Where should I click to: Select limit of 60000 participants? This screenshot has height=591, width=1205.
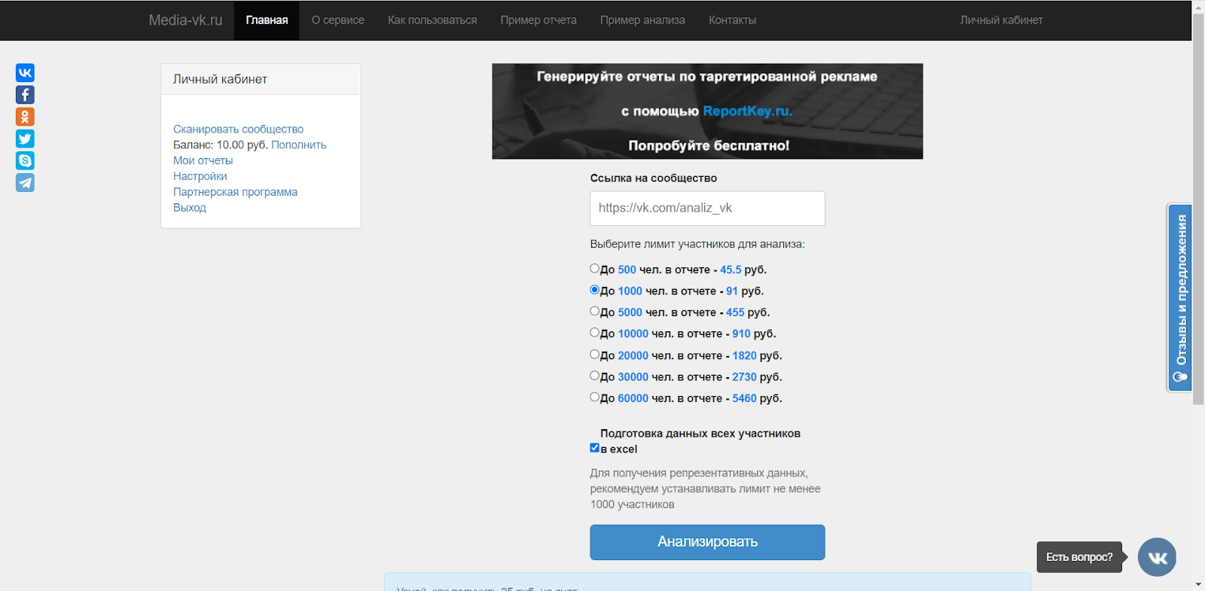click(x=595, y=397)
